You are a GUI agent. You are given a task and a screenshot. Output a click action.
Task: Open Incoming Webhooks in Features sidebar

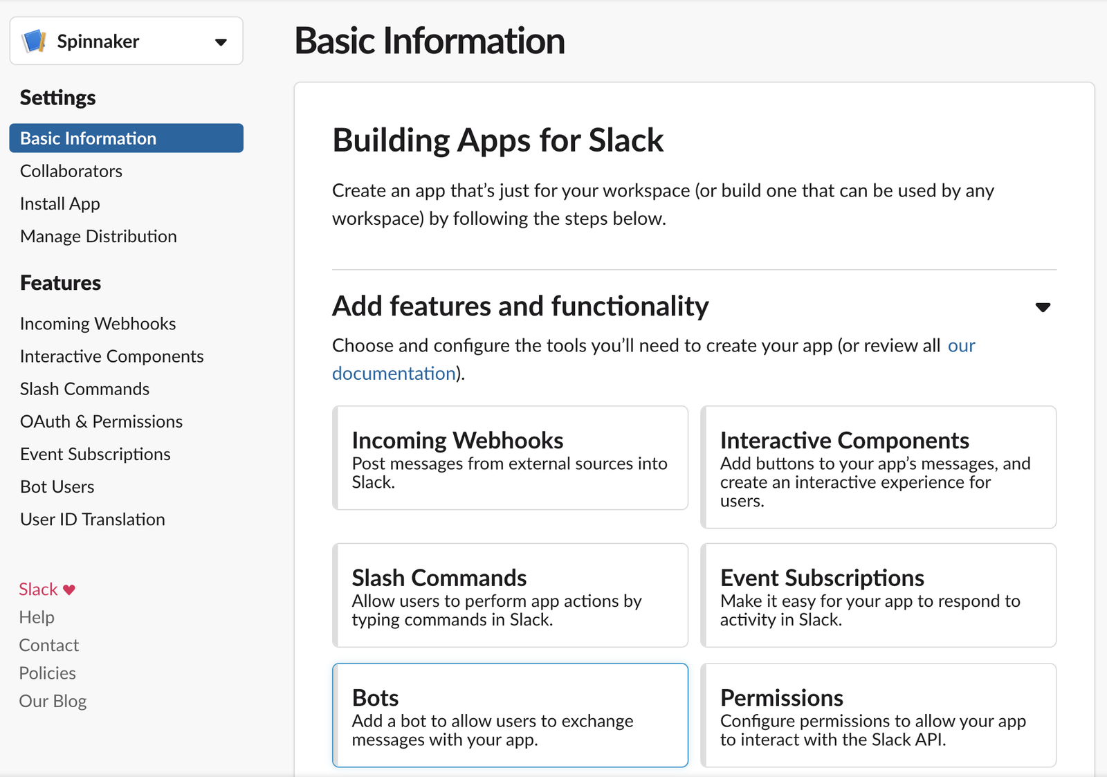tap(98, 324)
